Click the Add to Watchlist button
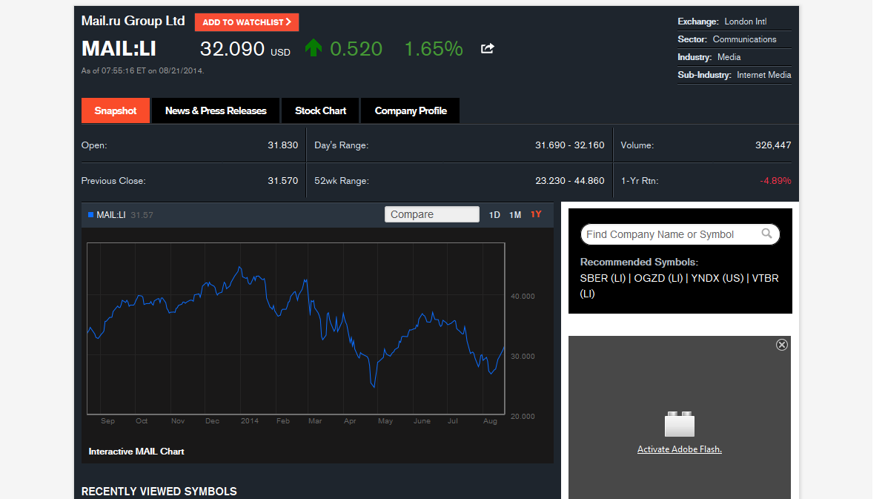This screenshot has width=885, height=499. pyautogui.click(x=247, y=22)
